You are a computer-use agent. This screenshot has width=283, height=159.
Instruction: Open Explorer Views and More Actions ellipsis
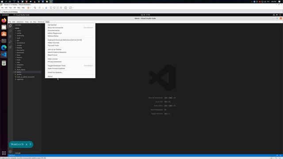coord(38,25)
